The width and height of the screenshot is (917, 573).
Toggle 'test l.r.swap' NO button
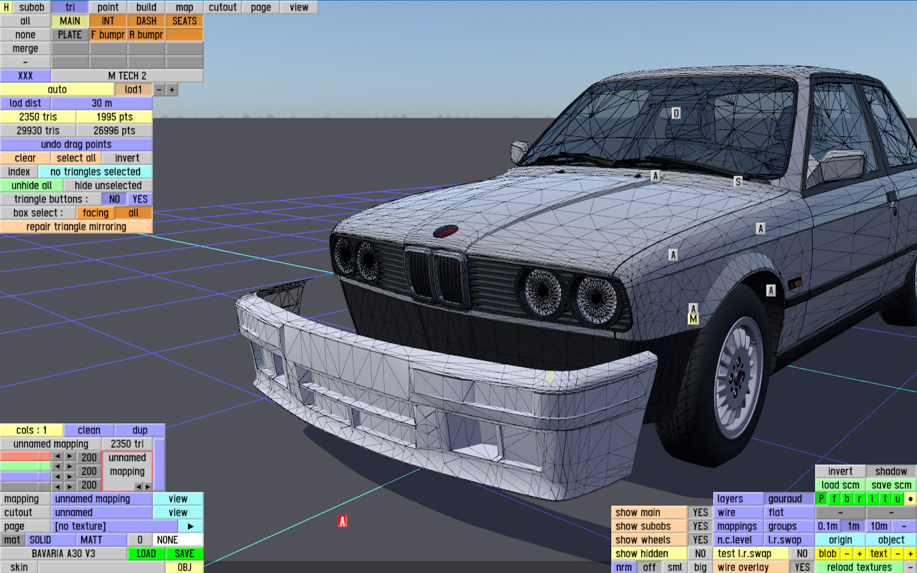802,554
